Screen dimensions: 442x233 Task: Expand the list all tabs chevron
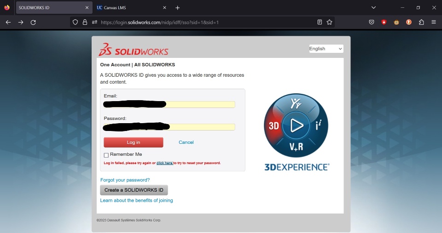[373, 8]
